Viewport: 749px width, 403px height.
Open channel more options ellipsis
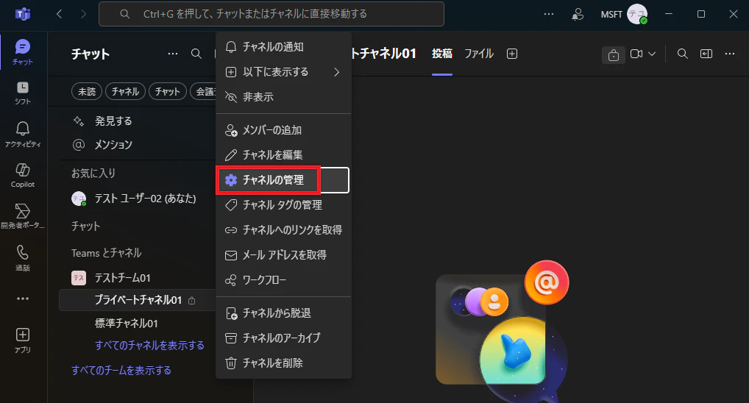(730, 54)
